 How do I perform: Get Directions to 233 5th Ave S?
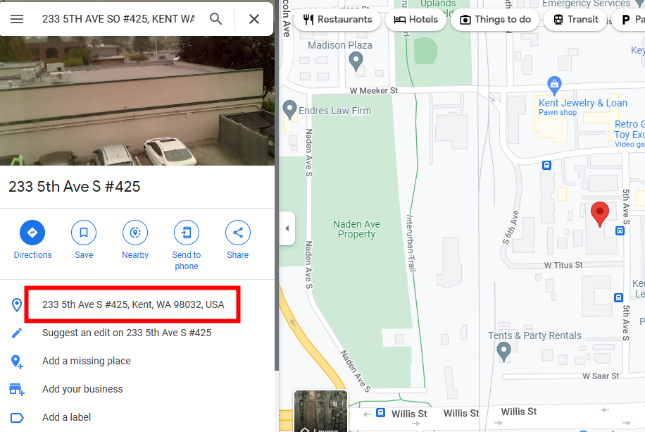coord(32,240)
